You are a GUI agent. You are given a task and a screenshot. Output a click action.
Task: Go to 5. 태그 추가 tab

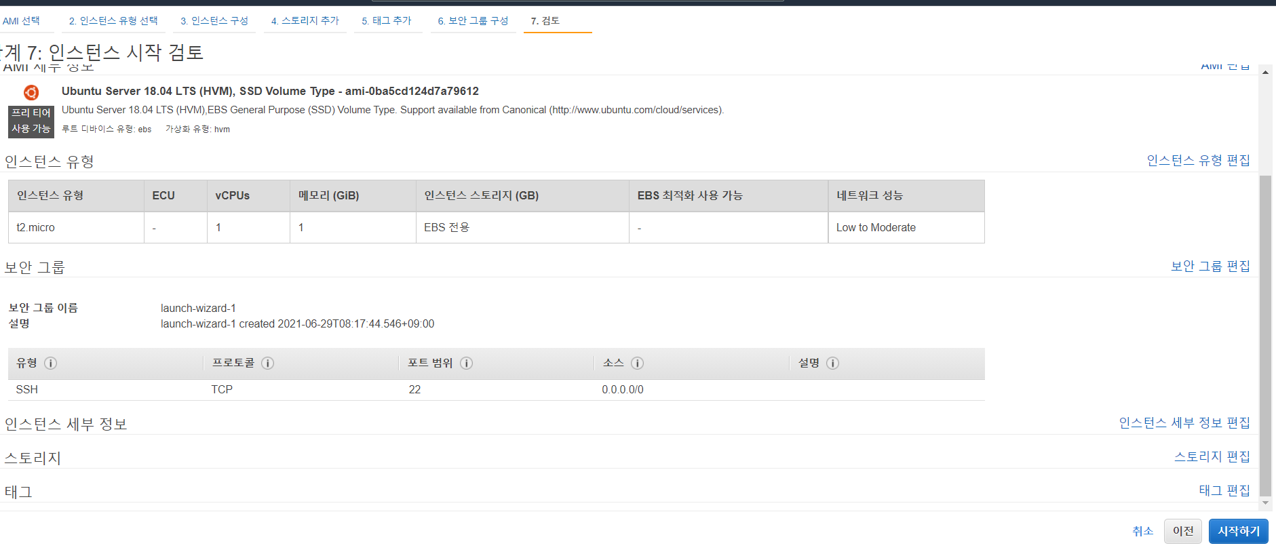[x=387, y=21]
